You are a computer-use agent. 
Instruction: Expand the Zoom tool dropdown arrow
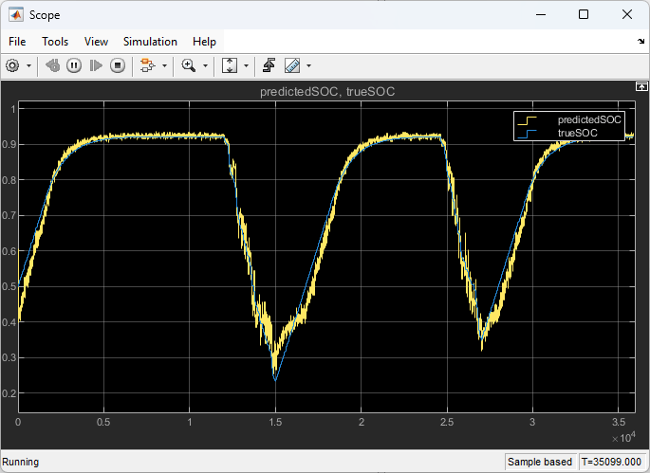pos(206,65)
